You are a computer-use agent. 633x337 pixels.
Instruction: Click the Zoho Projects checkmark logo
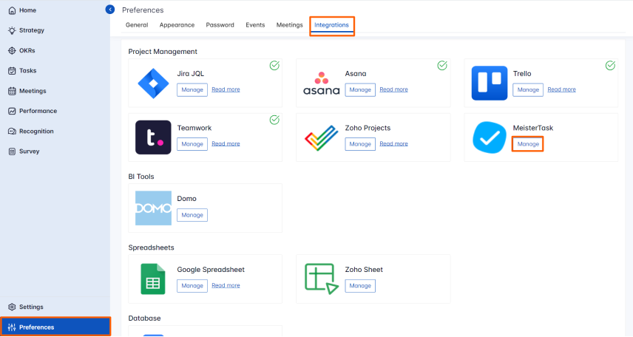pyautogui.click(x=322, y=137)
